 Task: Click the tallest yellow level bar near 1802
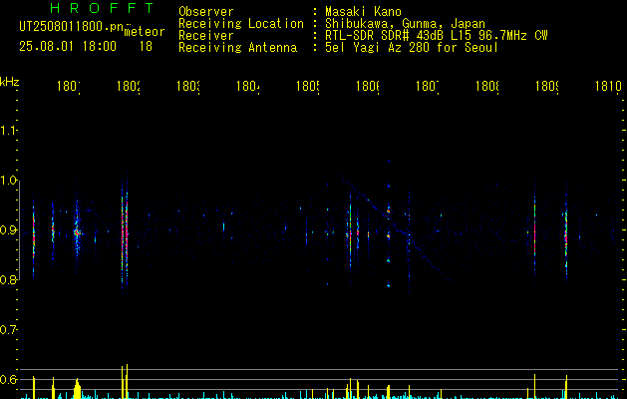pos(127,381)
